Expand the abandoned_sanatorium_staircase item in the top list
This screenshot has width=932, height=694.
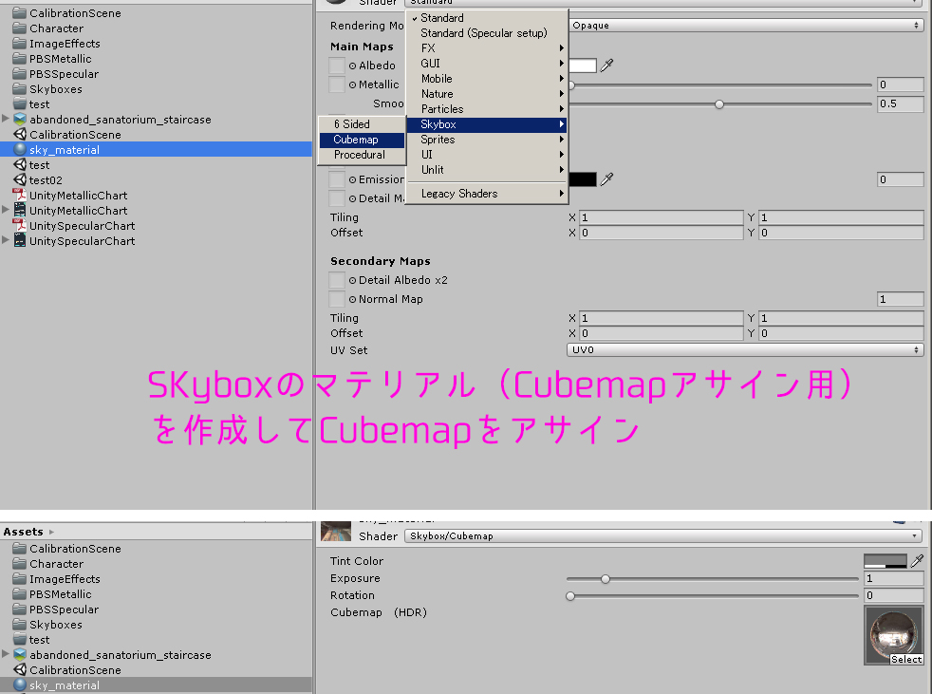point(6,119)
